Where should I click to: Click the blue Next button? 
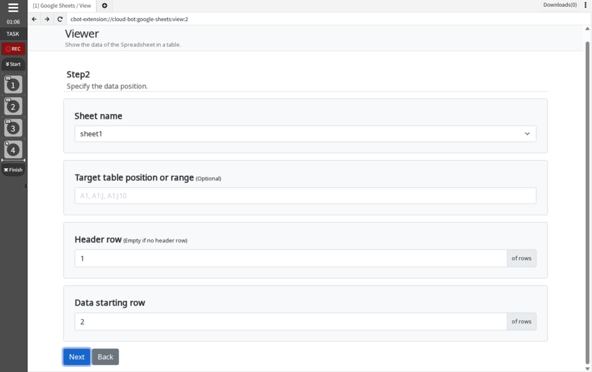click(x=77, y=357)
